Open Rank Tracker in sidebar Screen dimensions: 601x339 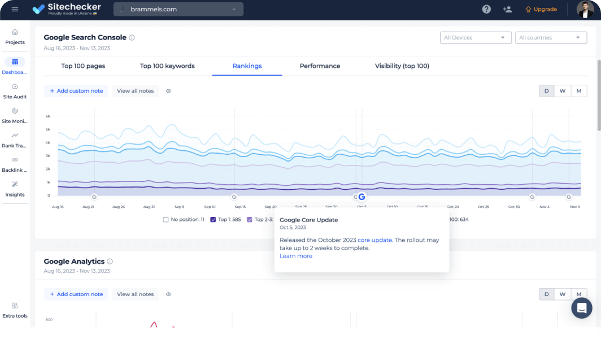(x=15, y=140)
